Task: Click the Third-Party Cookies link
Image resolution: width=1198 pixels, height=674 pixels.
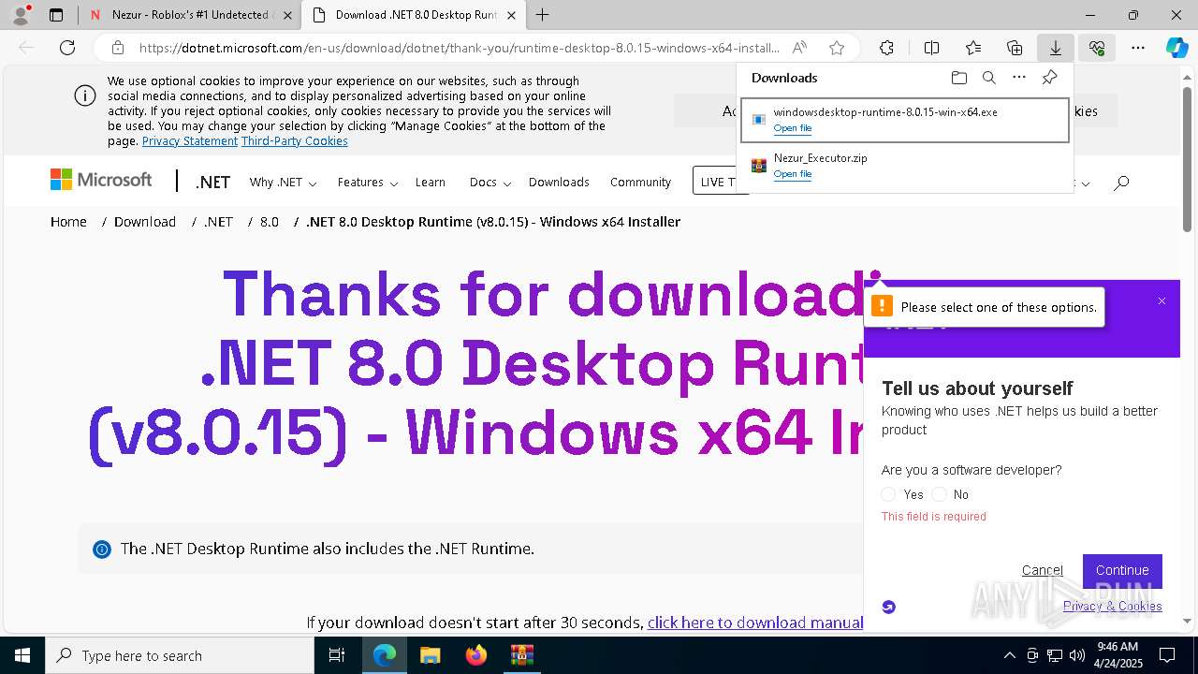Action: pyautogui.click(x=295, y=141)
